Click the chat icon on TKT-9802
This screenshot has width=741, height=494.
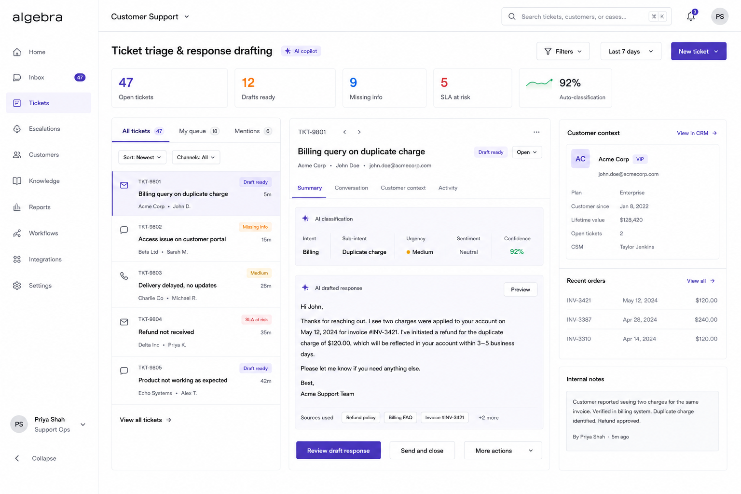(x=124, y=230)
